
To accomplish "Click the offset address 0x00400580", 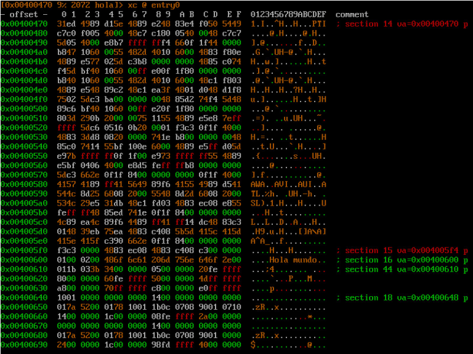I will [24, 184].
